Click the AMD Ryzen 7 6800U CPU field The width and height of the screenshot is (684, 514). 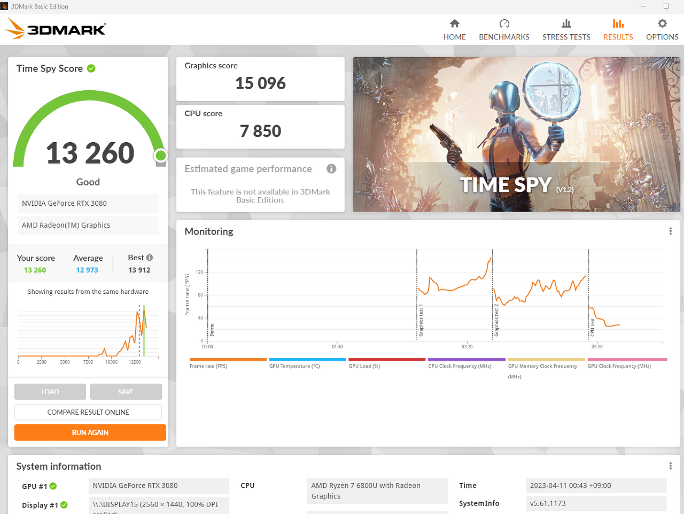377,491
